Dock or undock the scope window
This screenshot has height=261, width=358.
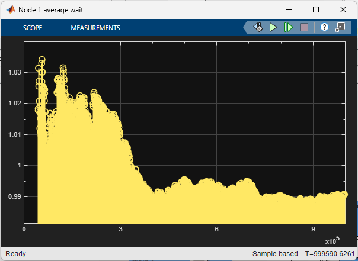(340, 27)
